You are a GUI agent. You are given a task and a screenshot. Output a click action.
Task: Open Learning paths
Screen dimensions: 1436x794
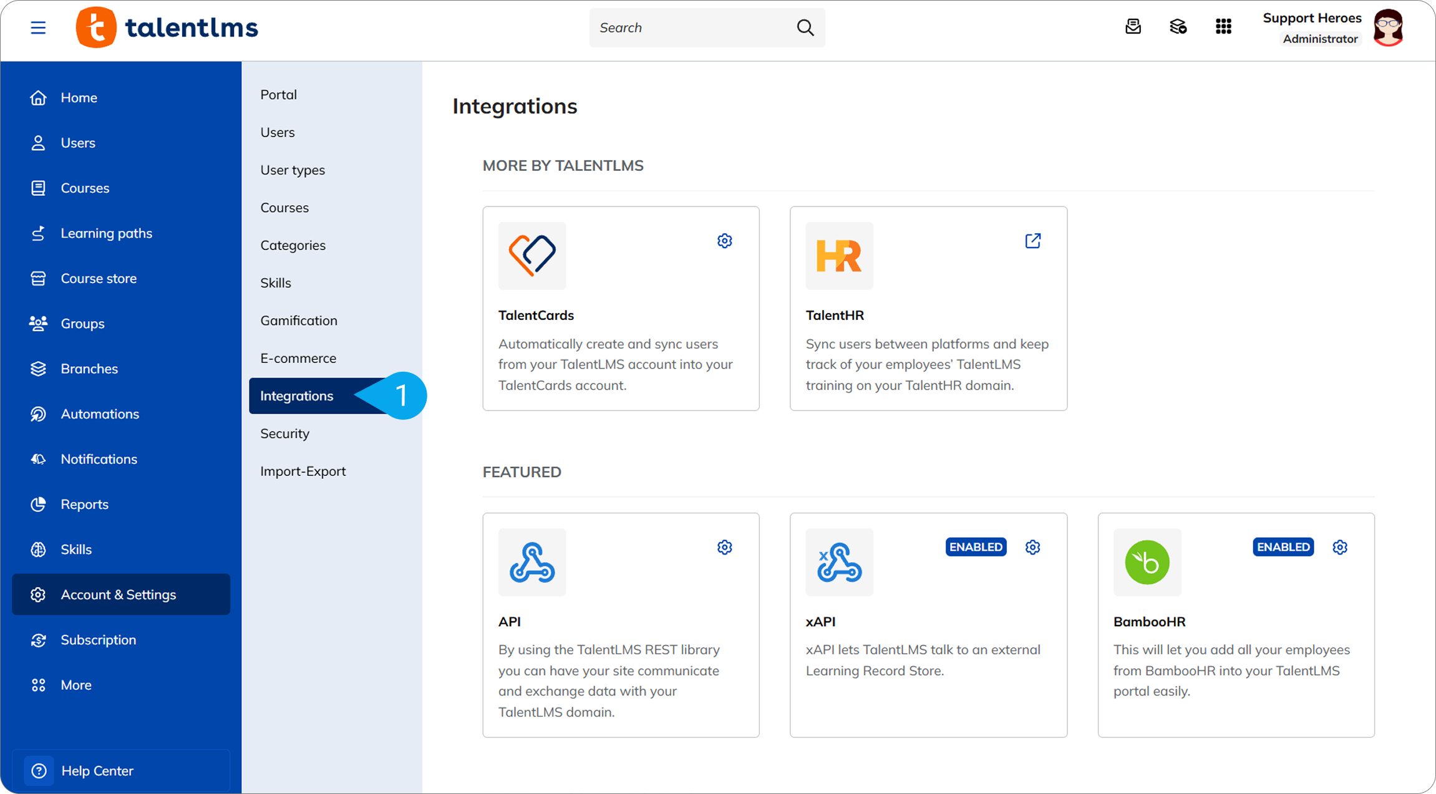coord(120,233)
